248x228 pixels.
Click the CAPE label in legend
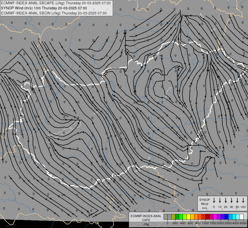[146, 220]
